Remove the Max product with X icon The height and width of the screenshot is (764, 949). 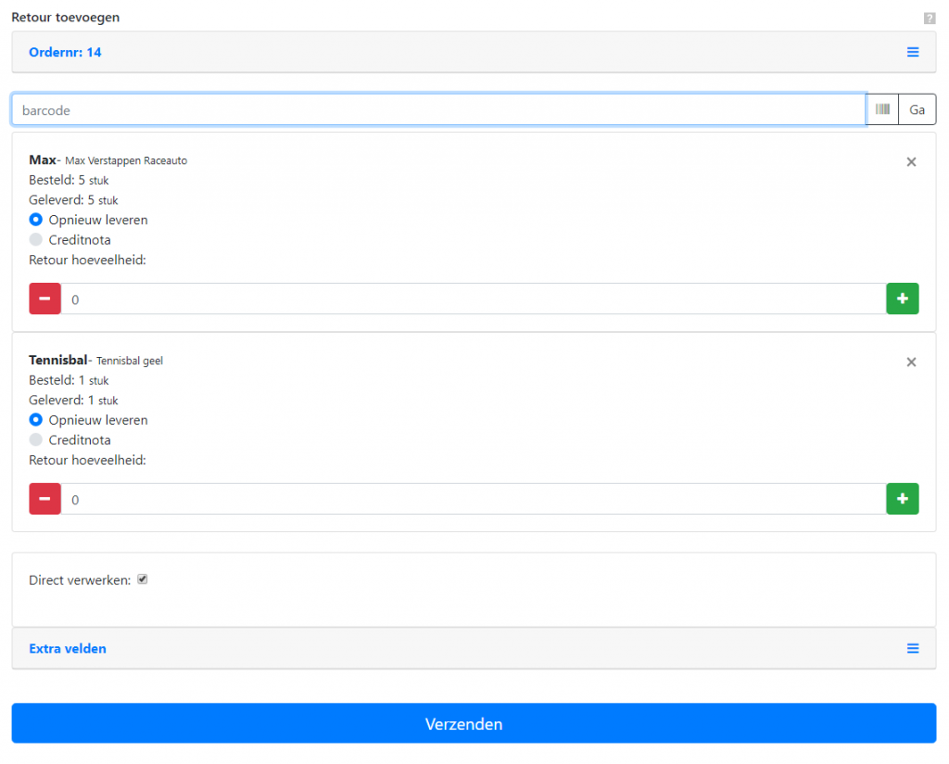[x=911, y=162]
